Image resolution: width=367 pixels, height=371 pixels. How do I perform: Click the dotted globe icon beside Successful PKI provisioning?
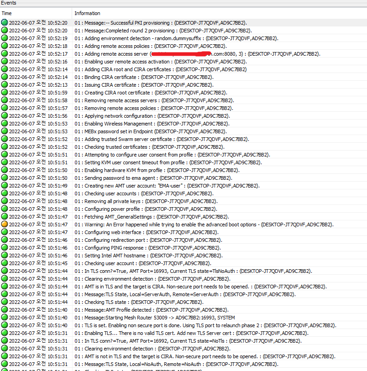[x=4, y=23]
